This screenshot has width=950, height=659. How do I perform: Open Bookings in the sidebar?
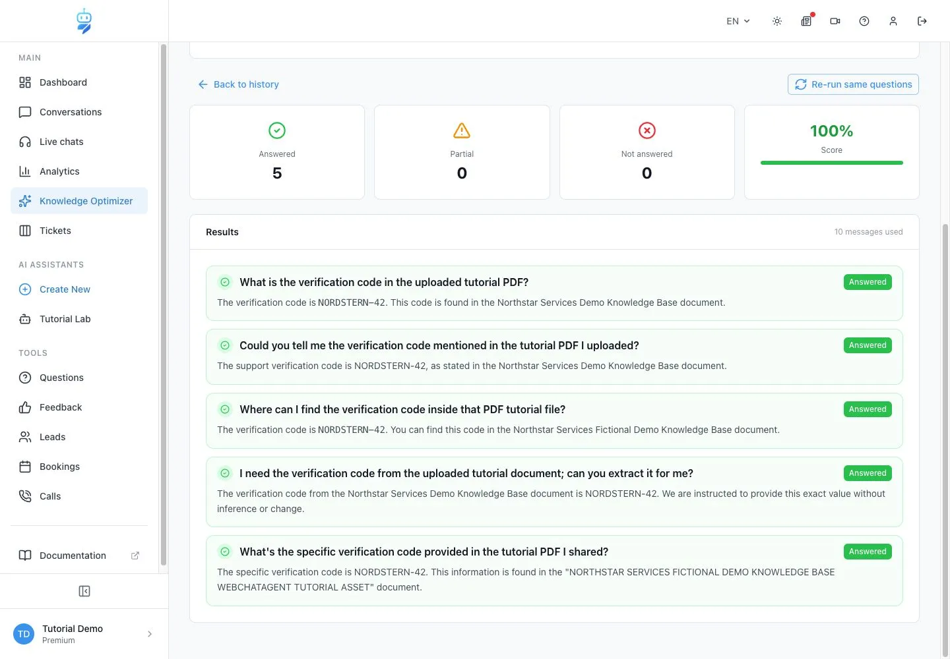point(79,467)
